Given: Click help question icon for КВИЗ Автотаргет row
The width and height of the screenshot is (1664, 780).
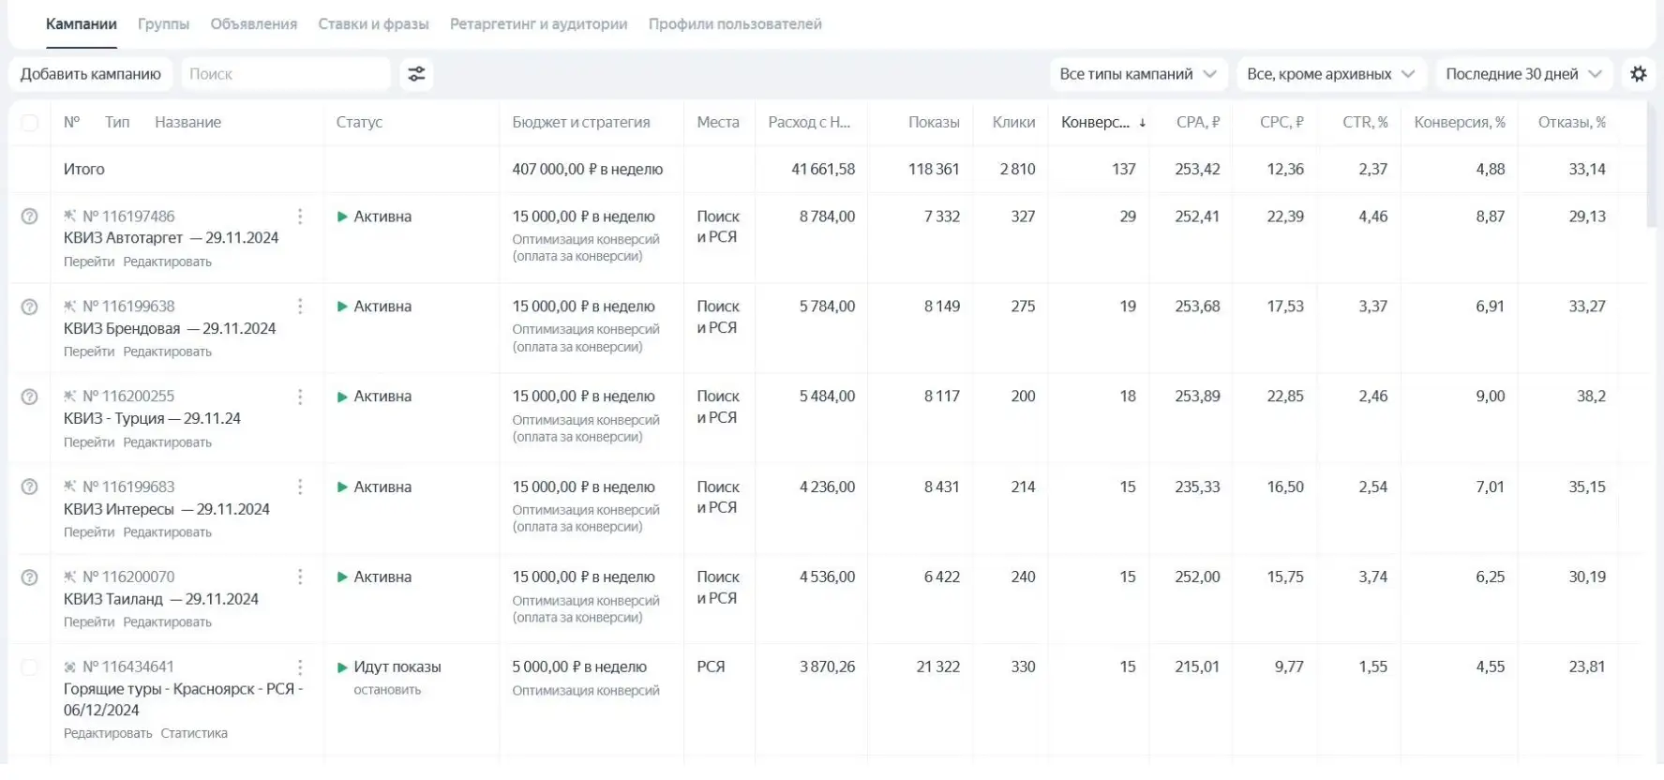Looking at the screenshot, I should (30, 217).
